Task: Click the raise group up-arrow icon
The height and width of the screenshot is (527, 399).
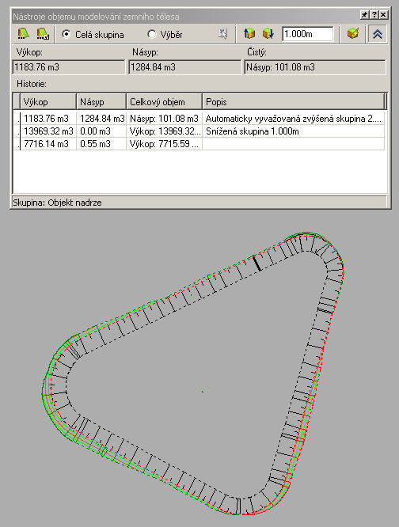Action: (249, 34)
